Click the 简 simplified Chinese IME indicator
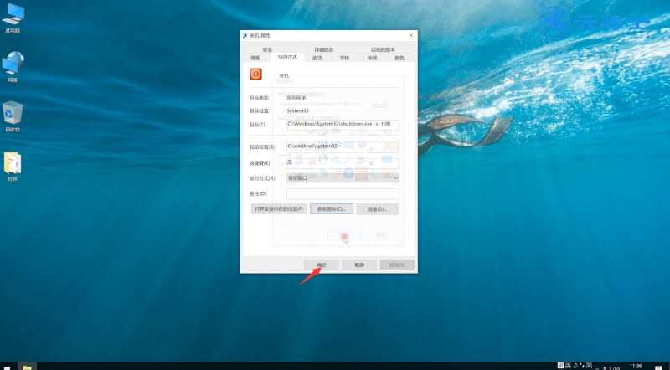Viewport: 670px width, 370px height. click(589, 365)
